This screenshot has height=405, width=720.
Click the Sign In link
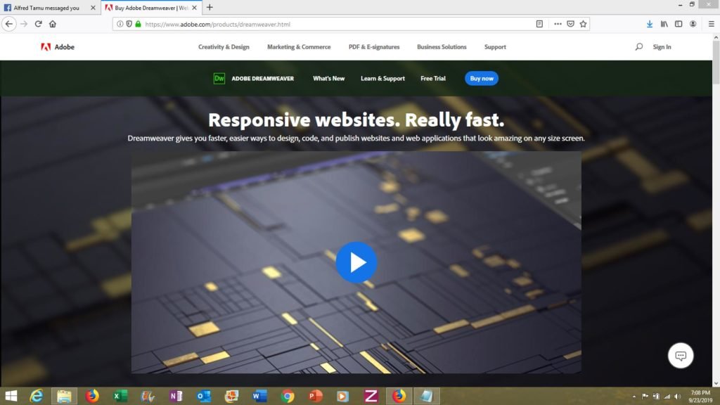[x=662, y=47]
